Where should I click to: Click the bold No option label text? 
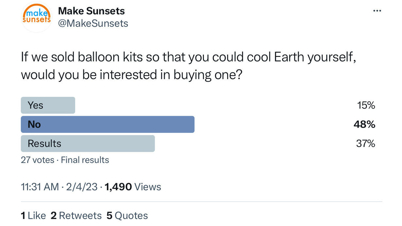click(x=34, y=124)
